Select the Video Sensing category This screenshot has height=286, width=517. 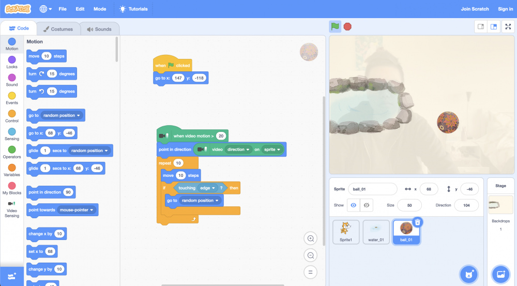click(12, 209)
